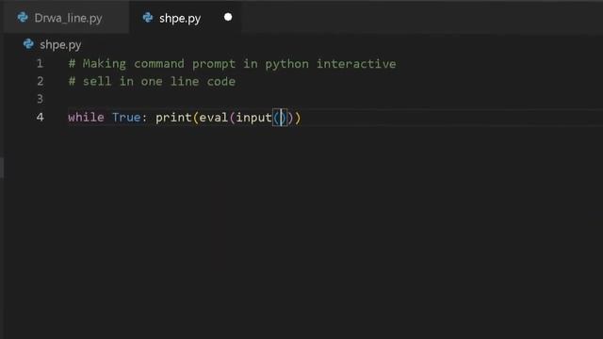Click the unsaved dot on shpe.py tab
This screenshot has height=339, width=603.
tap(228, 17)
